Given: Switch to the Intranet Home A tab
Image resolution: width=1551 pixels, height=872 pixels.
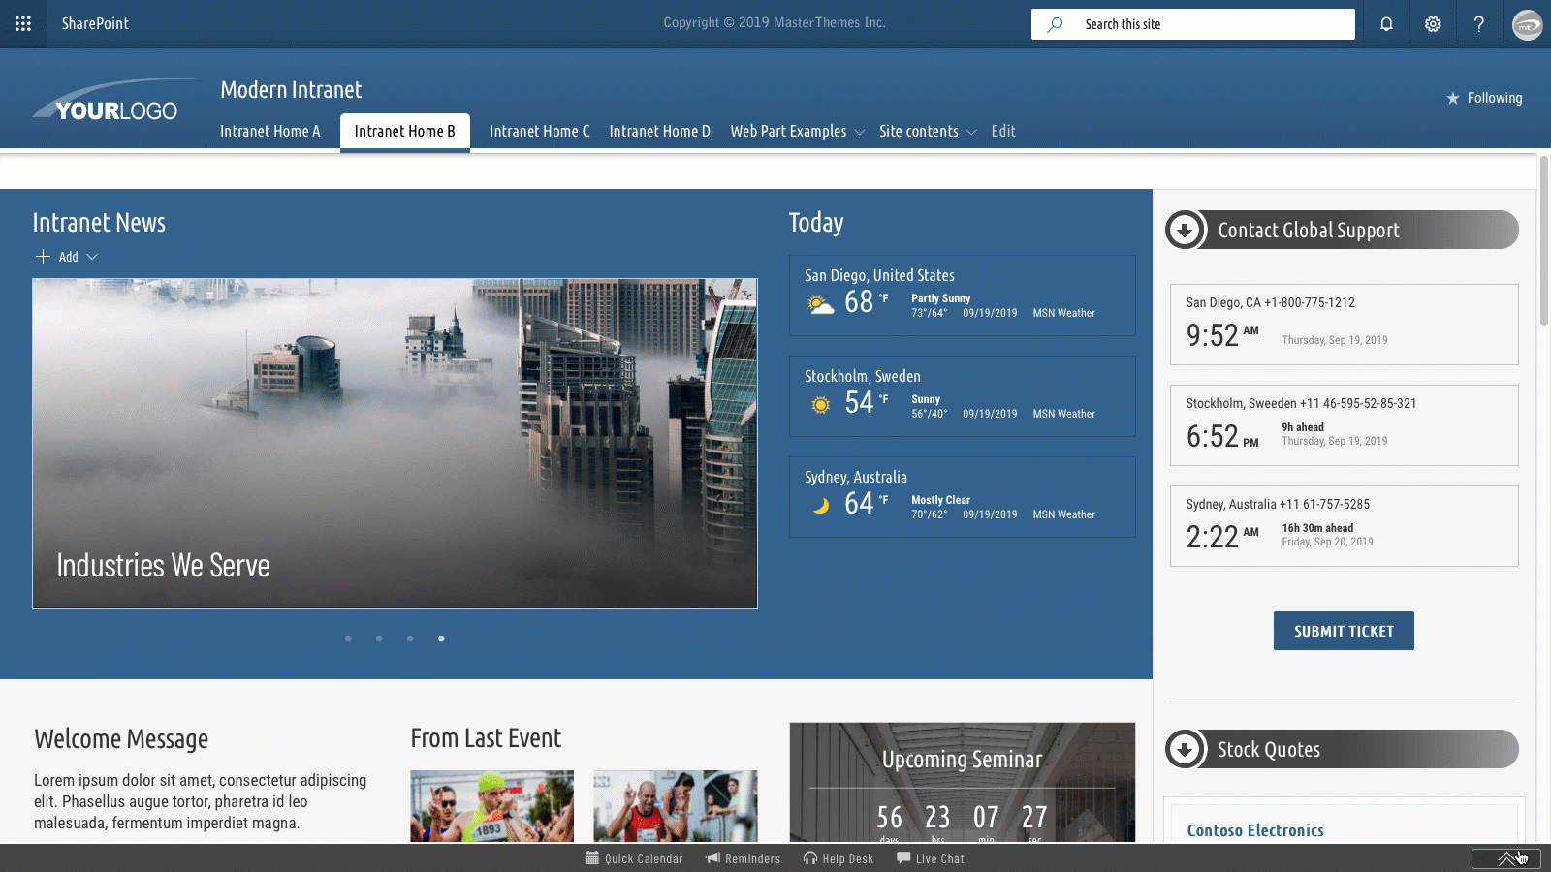Looking at the screenshot, I should [270, 131].
